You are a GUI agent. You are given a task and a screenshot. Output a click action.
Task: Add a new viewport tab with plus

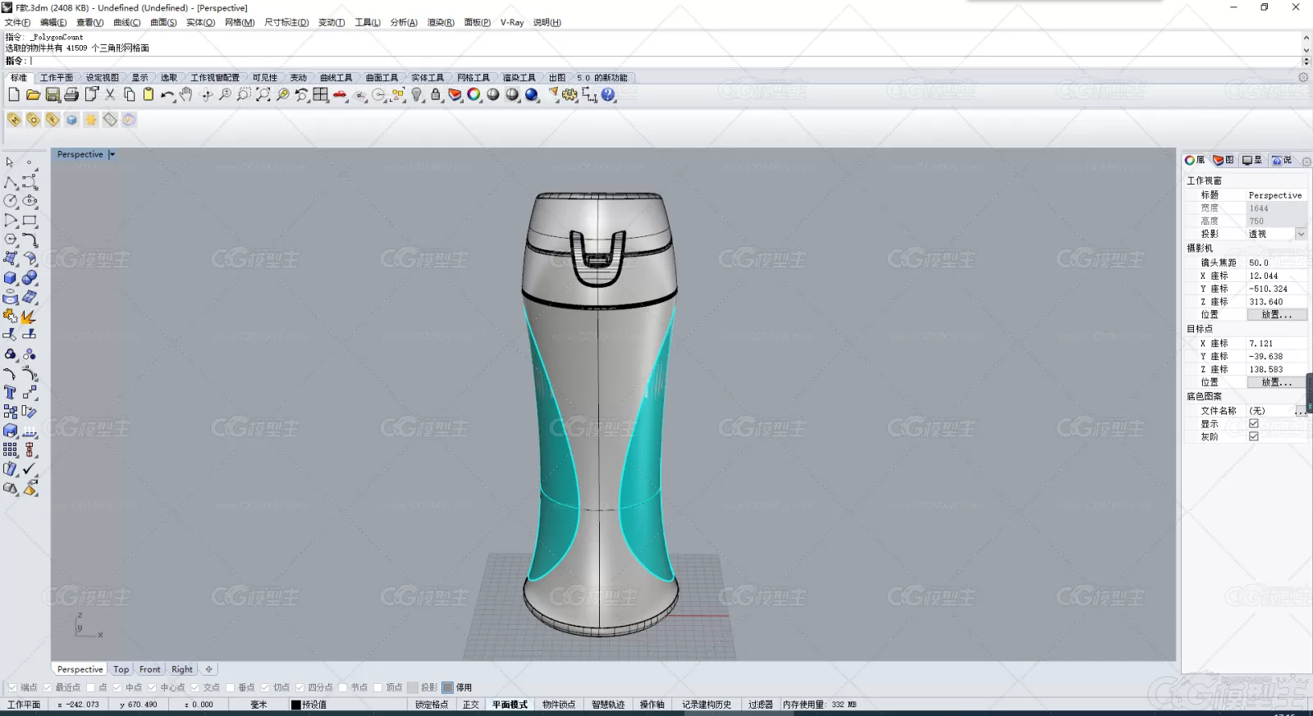209,669
